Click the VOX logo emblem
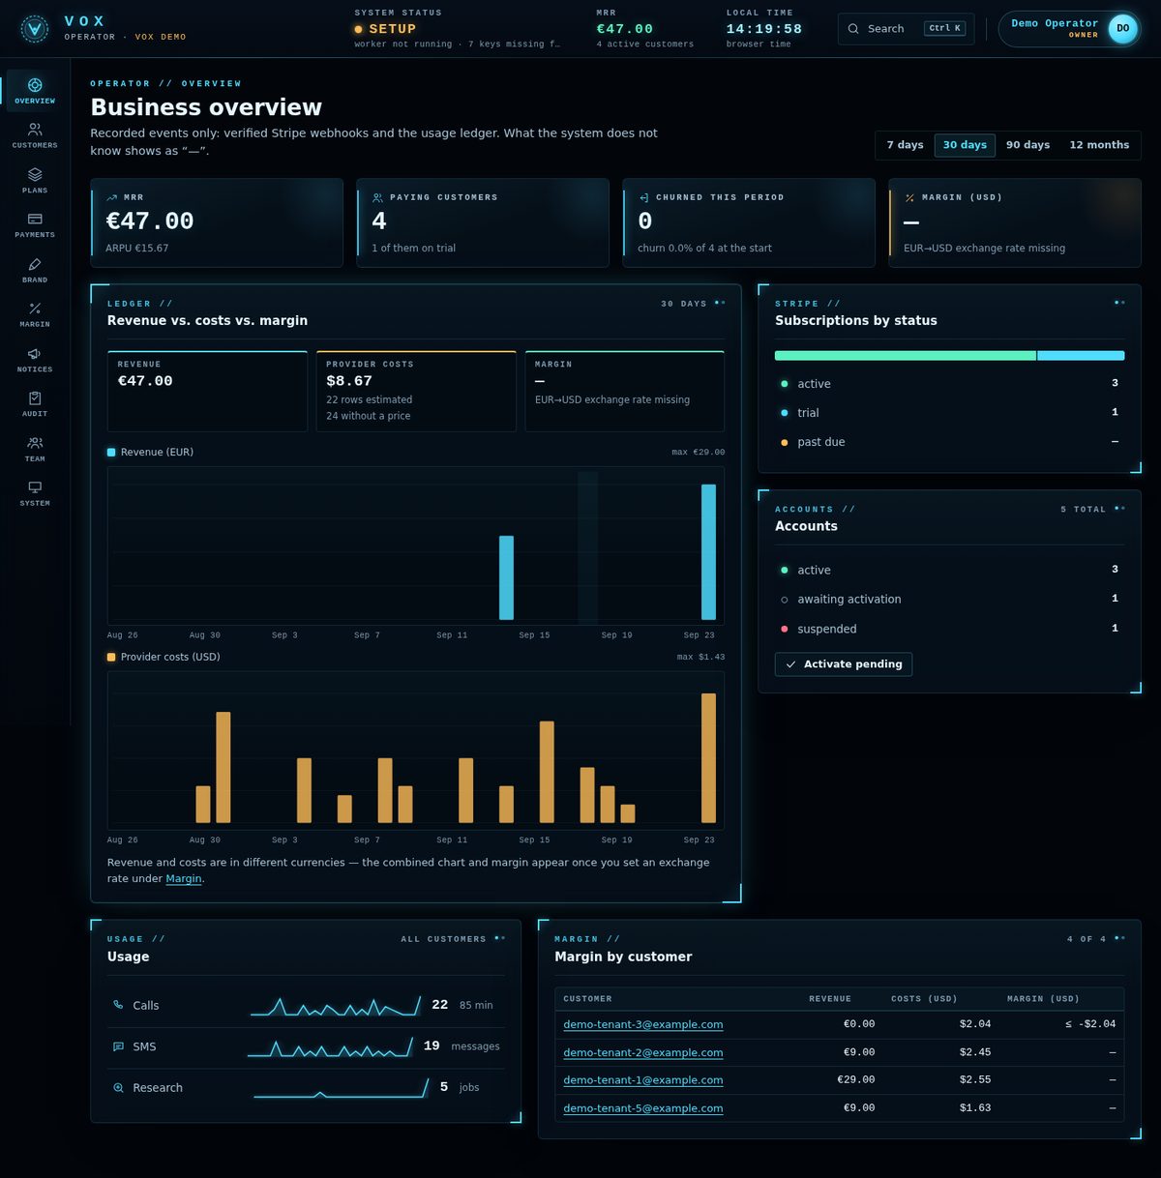Viewport: 1161px width, 1178px height. click(35, 29)
